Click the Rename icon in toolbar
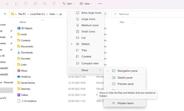This screenshot has width=184, height=111. 35,4
